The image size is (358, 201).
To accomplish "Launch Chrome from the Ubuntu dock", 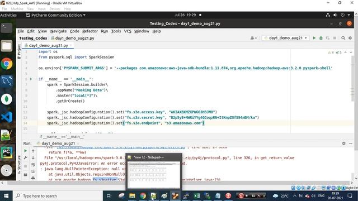I will 7,64.
